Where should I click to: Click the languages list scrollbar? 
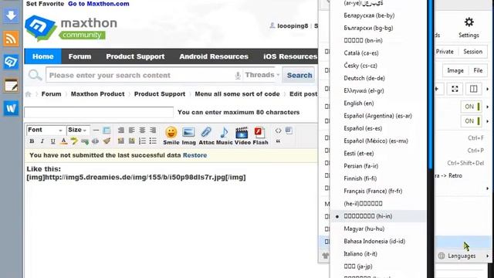point(430,85)
